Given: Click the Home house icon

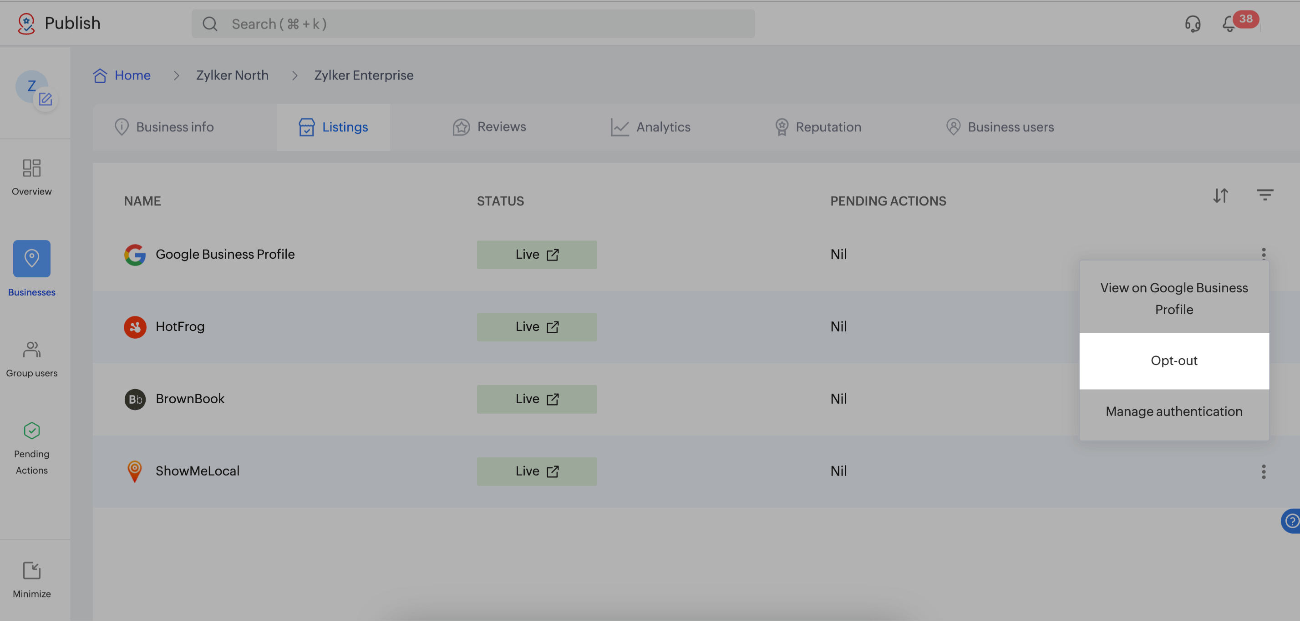Looking at the screenshot, I should click(x=100, y=75).
